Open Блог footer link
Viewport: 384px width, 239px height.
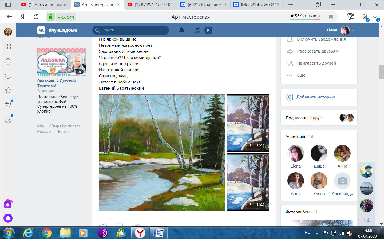42,125
